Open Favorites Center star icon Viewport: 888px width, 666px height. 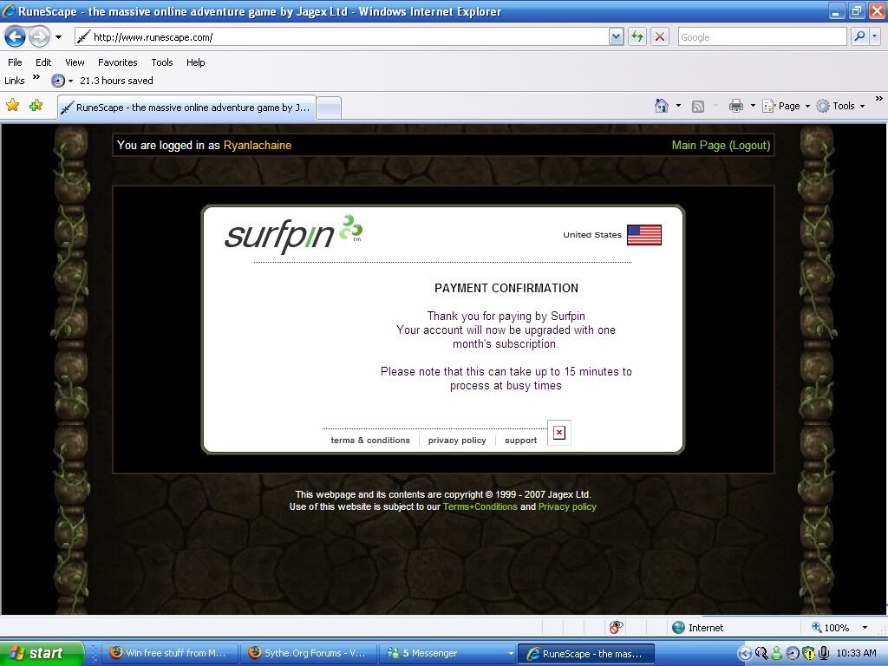point(12,105)
